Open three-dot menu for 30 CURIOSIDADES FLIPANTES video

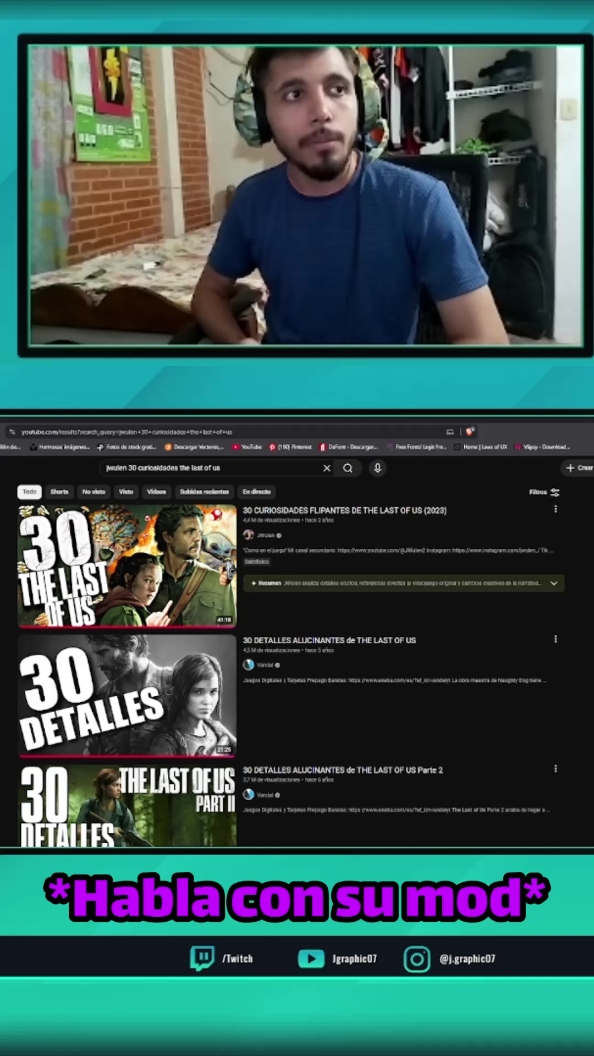[555, 509]
